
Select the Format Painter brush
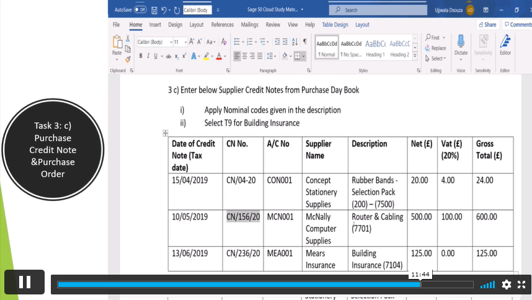point(128,59)
